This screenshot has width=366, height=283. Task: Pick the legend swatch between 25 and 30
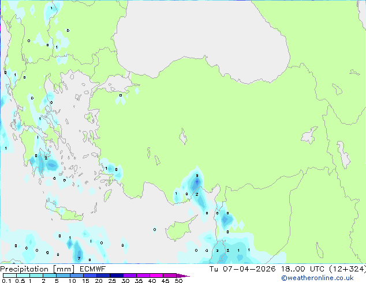(116, 275)
